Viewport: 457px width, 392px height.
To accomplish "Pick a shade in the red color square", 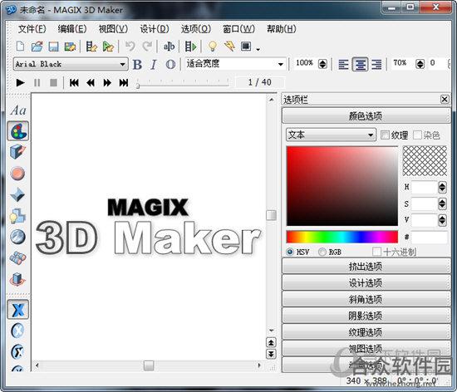I will 342,186.
